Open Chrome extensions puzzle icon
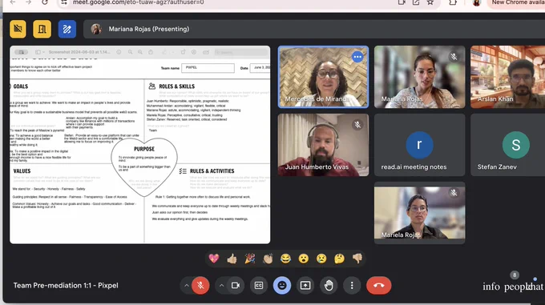 tap(453, 2)
